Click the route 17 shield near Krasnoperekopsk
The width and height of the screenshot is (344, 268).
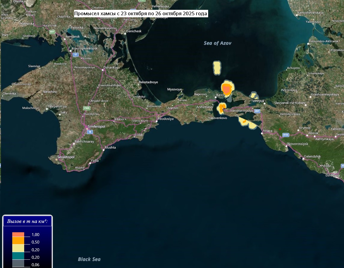(x=76, y=55)
